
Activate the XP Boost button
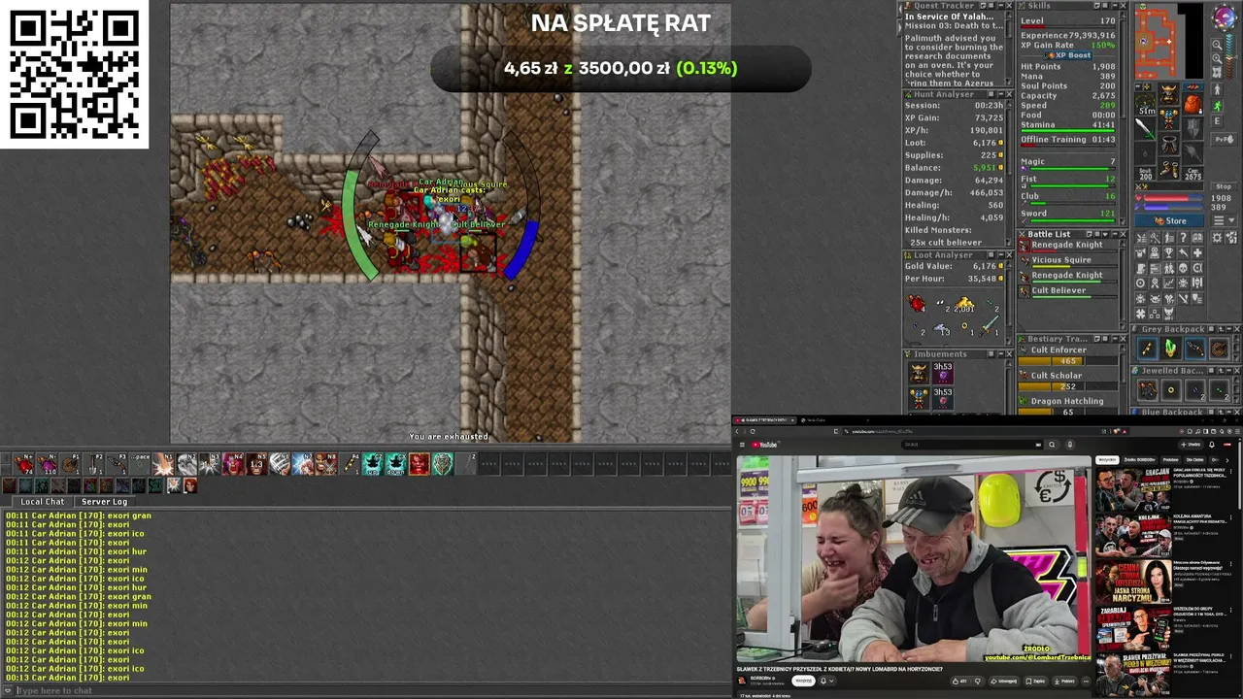(1068, 55)
